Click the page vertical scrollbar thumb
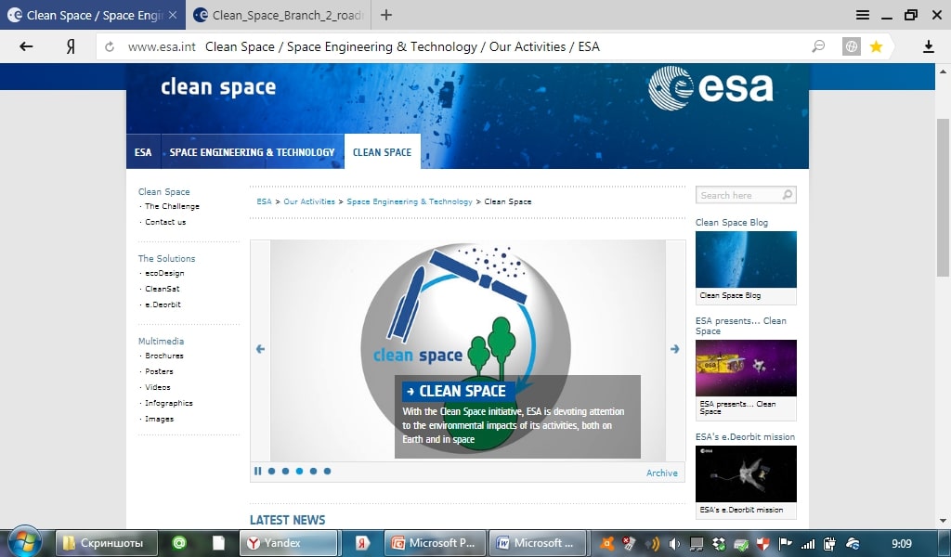 coord(943,198)
